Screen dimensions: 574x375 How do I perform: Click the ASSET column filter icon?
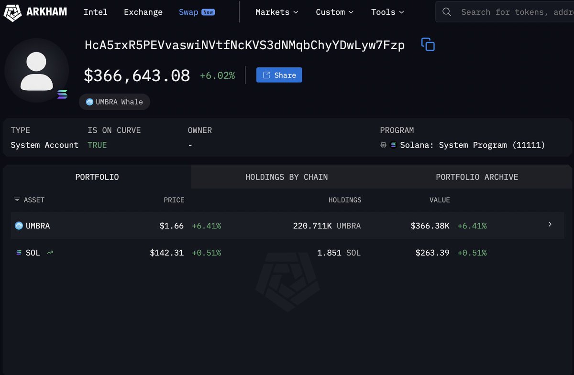[17, 200]
